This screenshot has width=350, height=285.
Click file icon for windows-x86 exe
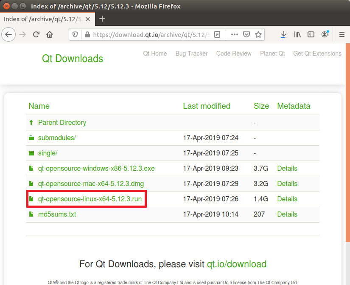[31, 168]
